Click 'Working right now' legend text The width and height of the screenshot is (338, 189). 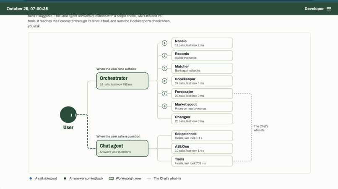128,179
